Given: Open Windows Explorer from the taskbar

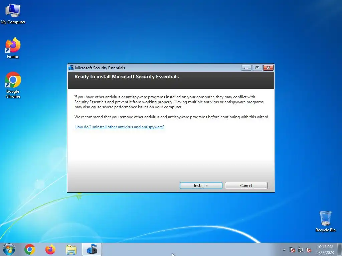Looking at the screenshot, I should 71,249.
